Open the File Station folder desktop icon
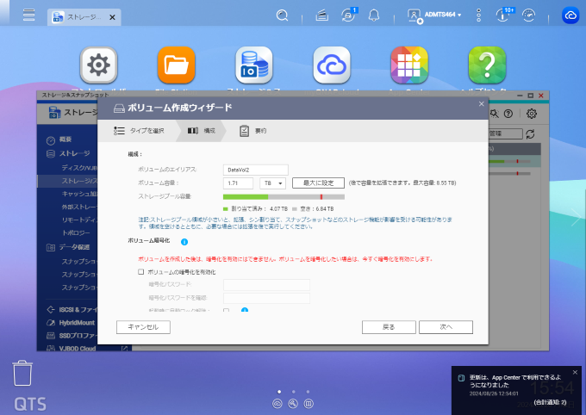The image size is (586, 415). point(177,65)
